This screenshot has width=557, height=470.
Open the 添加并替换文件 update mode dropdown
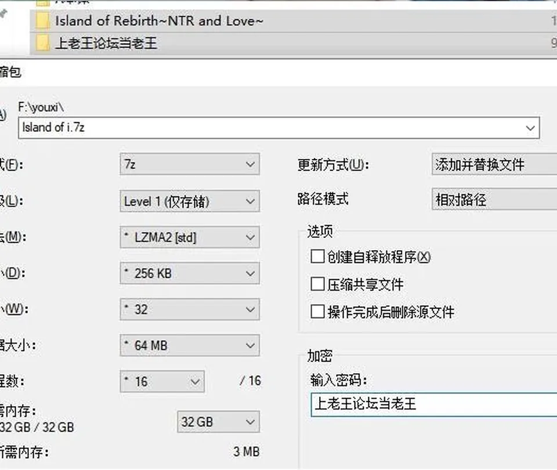click(494, 164)
